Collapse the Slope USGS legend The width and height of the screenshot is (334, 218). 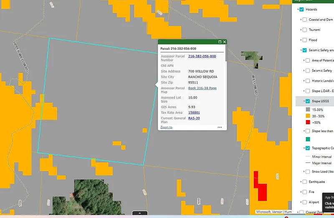(x=304, y=101)
